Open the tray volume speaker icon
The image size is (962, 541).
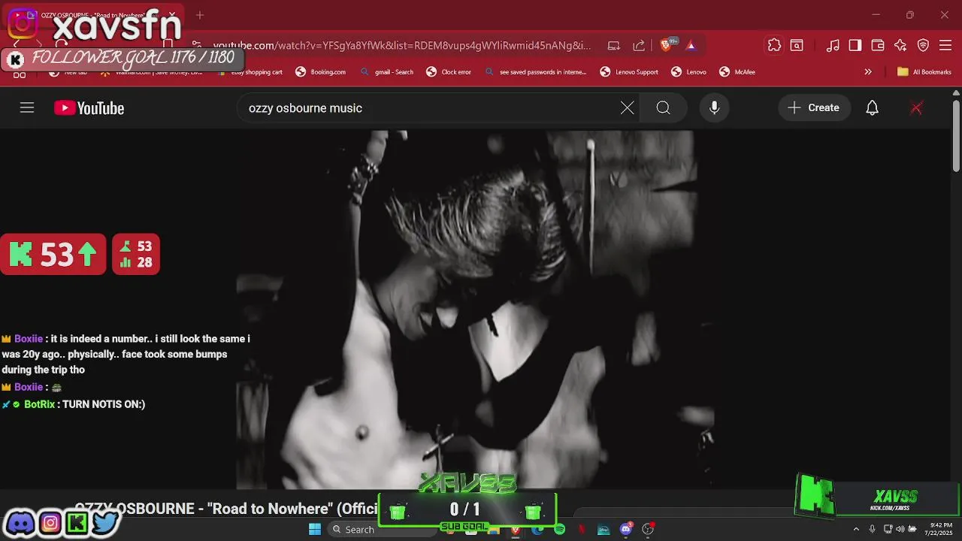click(x=901, y=530)
